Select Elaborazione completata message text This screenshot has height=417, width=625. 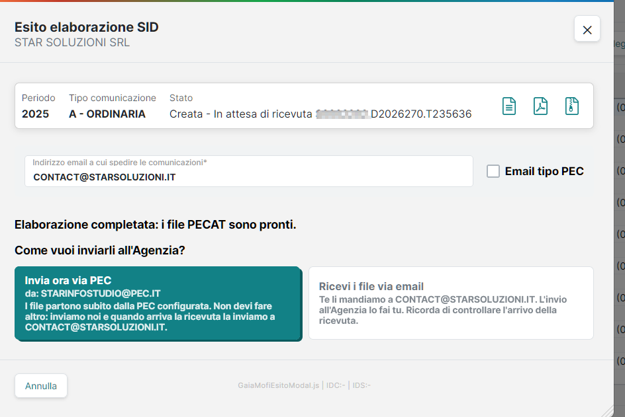[155, 225]
